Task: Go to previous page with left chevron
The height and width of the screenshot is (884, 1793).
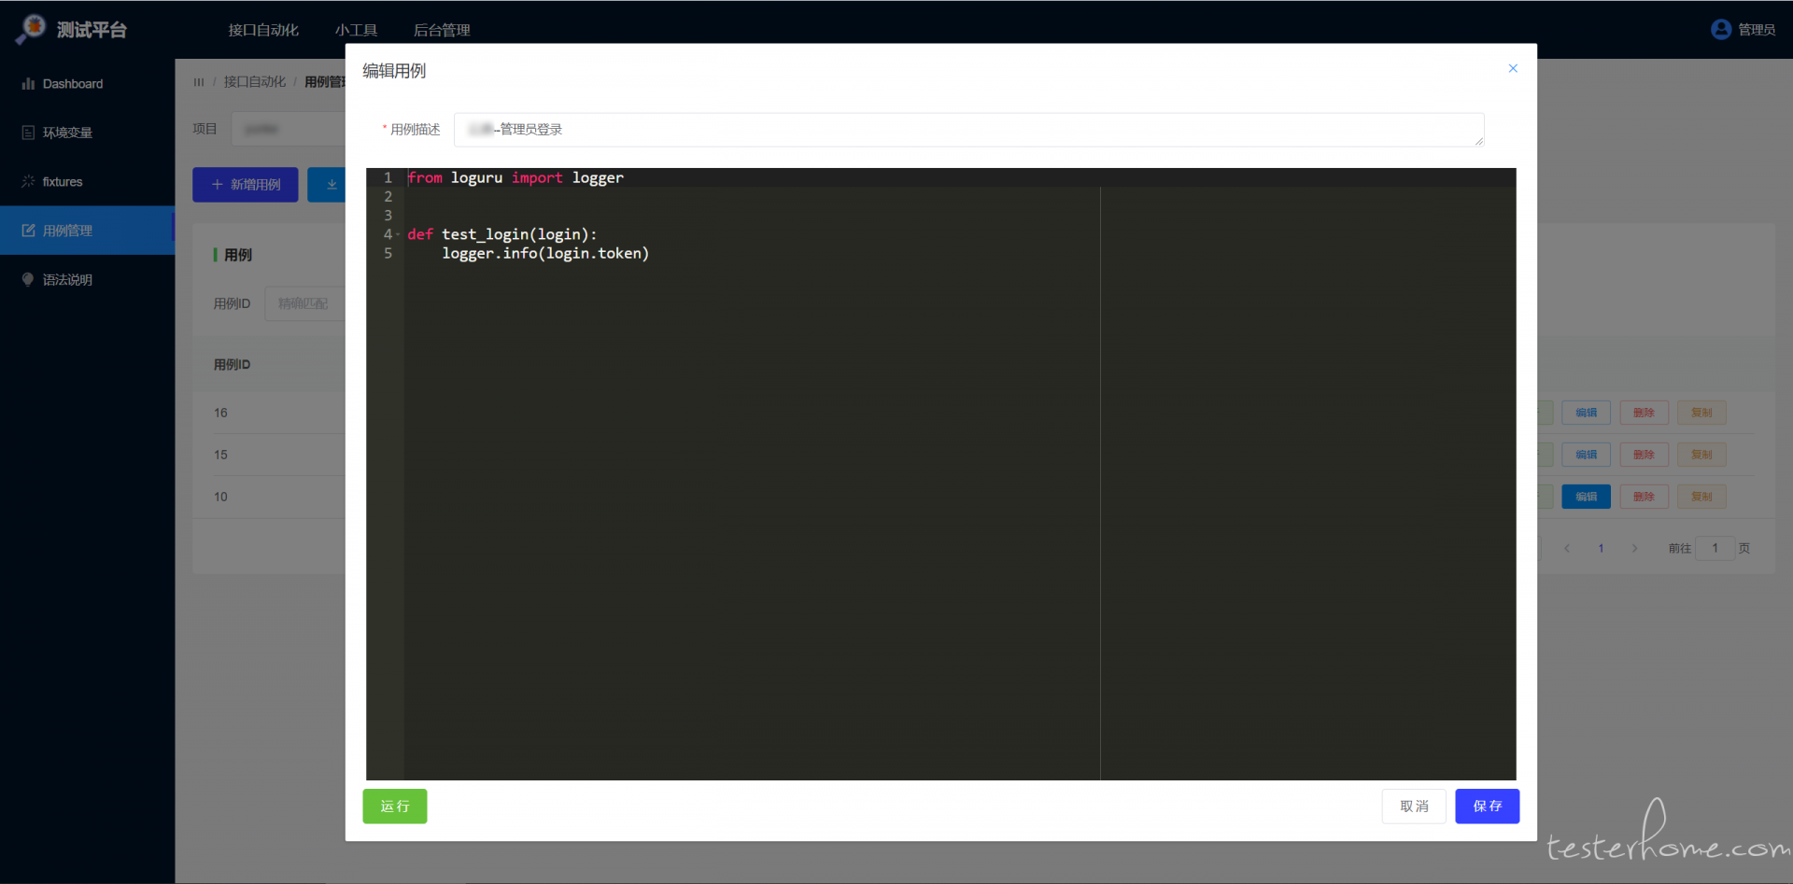Action: click(x=1567, y=548)
